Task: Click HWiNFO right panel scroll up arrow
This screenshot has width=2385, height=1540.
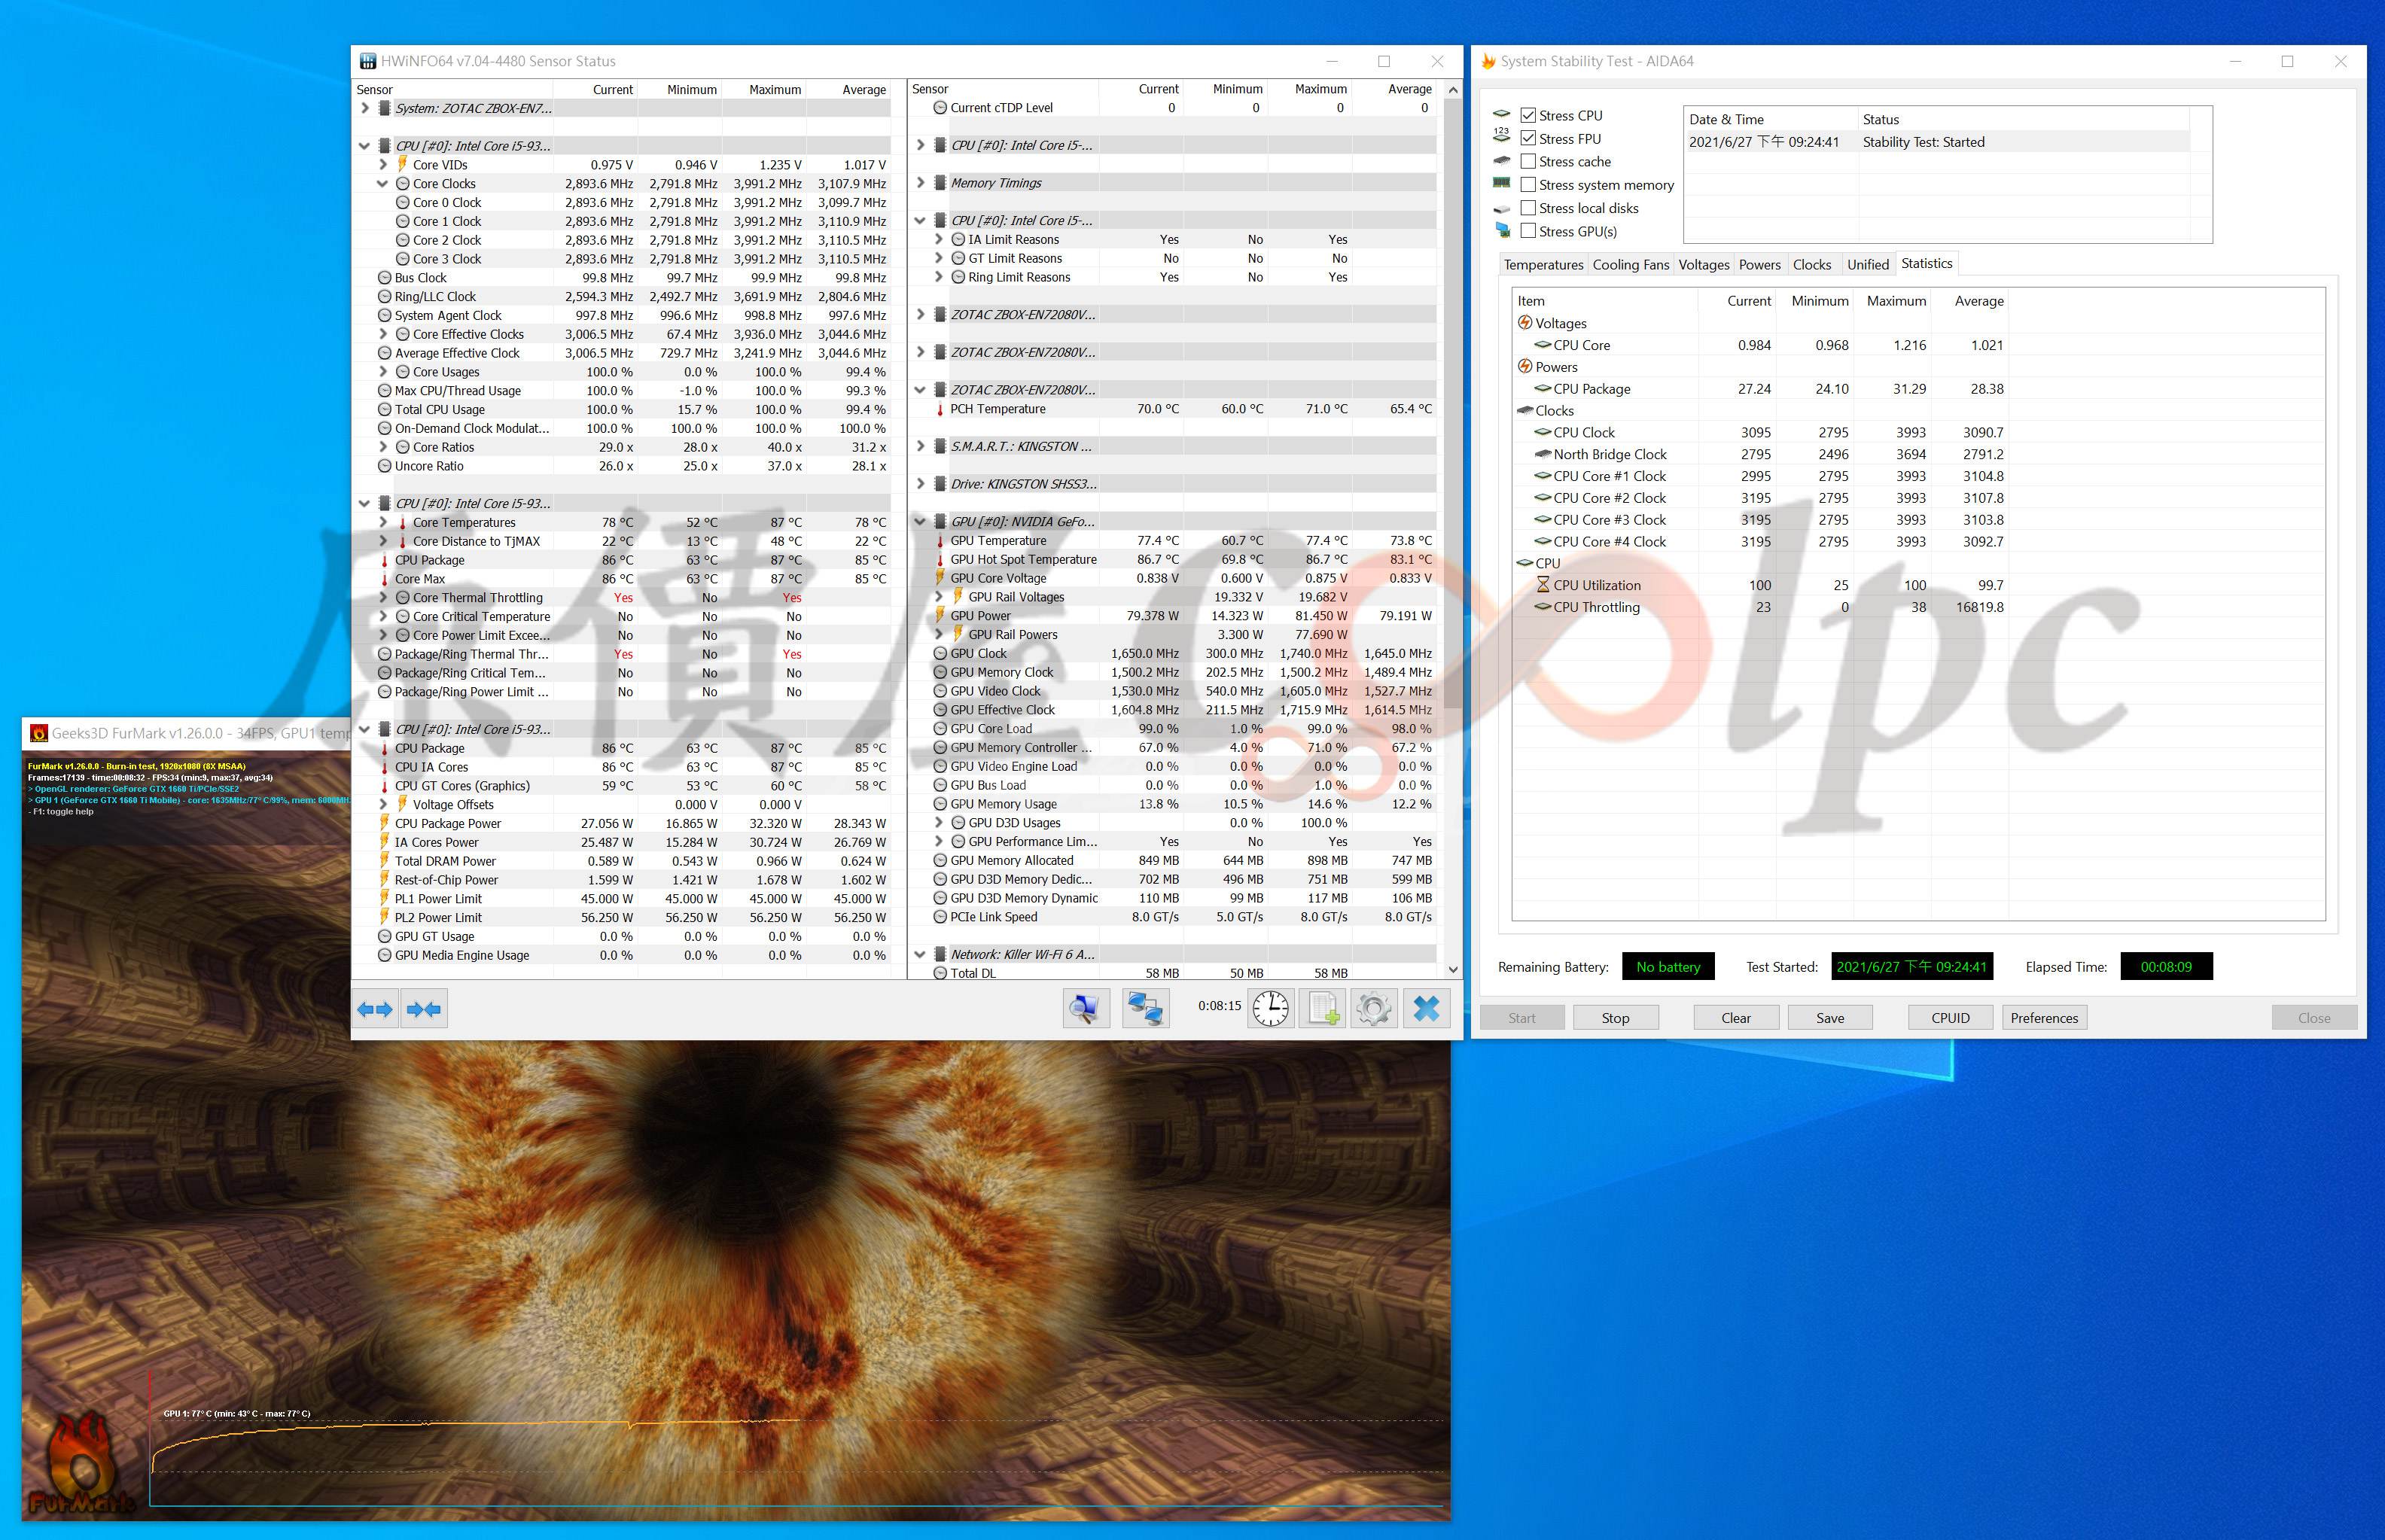Action: (x=1453, y=90)
